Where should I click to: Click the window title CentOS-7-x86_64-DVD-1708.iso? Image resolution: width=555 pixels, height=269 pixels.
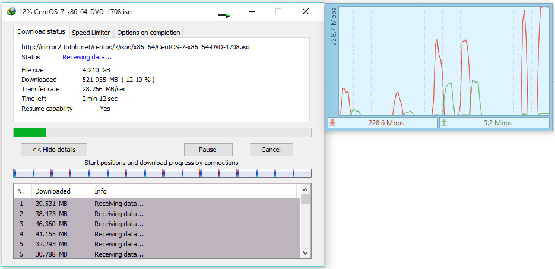(x=83, y=11)
